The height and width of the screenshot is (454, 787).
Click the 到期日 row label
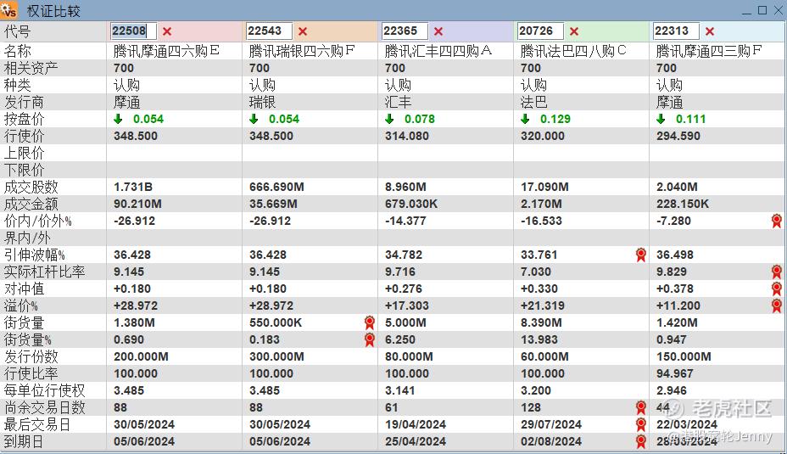[24, 441]
